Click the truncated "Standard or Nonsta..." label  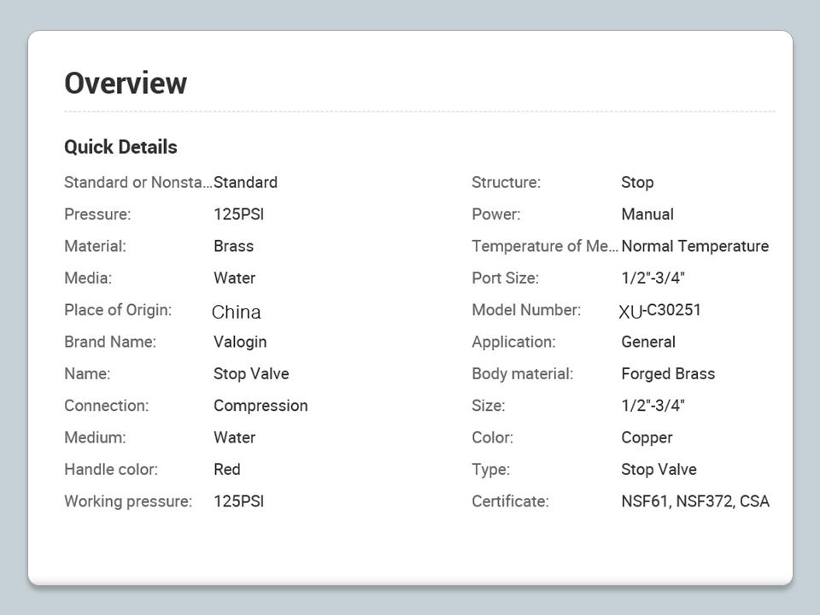[138, 182]
